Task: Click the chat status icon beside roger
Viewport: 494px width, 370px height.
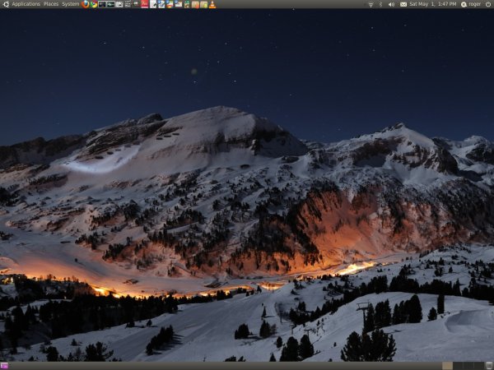Action: (x=464, y=4)
